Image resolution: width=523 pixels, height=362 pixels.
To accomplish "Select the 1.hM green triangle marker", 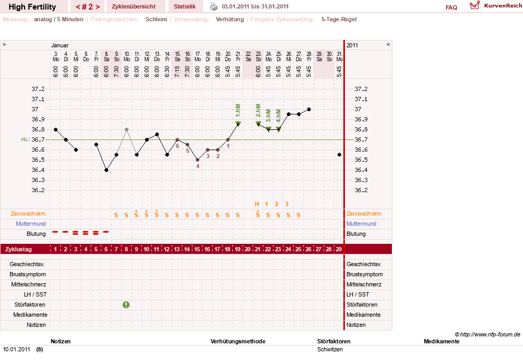I will pos(238,124).
